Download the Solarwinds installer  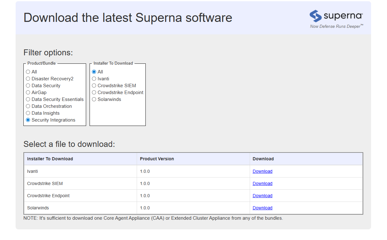262,207
